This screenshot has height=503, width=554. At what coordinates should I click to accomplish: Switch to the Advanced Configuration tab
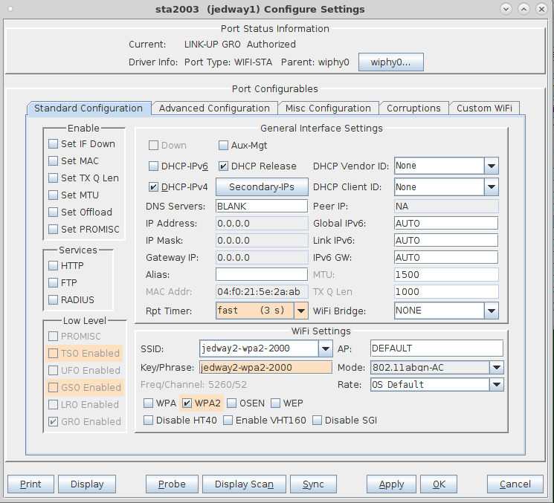(x=214, y=108)
